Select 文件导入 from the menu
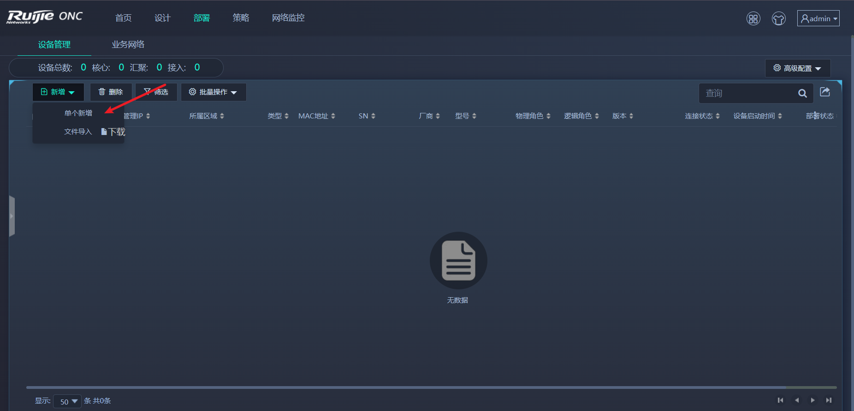This screenshot has height=411, width=854. (x=78, y=132)
